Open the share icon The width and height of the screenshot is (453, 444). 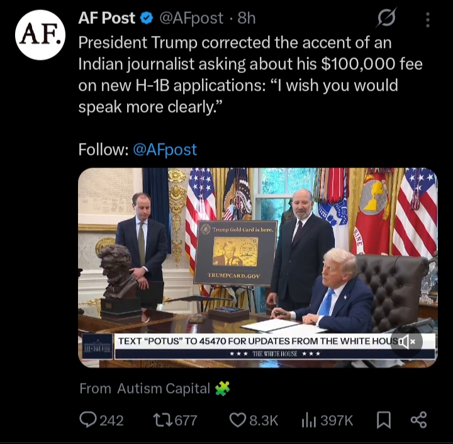coord(418,419)
